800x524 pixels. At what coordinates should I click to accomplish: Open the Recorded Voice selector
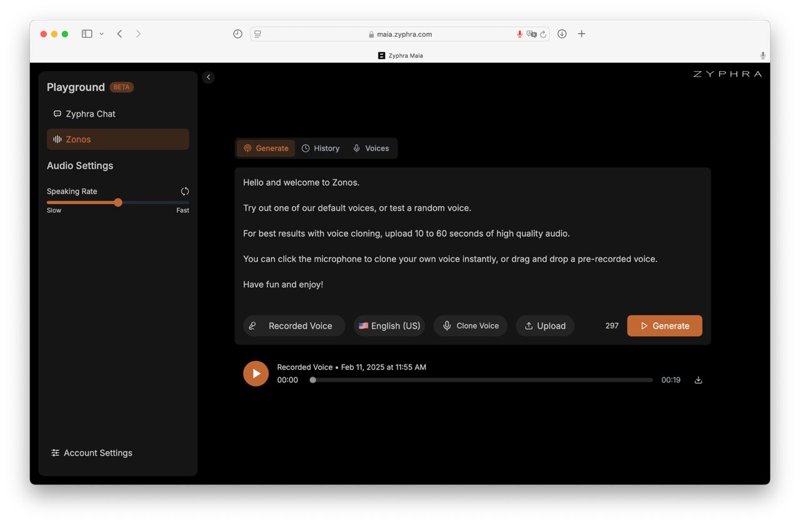[294, 326]
